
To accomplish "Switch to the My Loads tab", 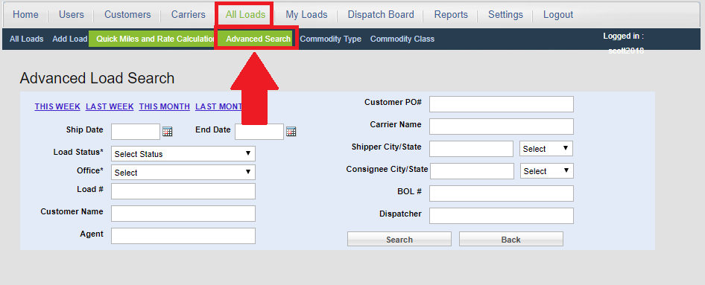I will tap(306, 14).
